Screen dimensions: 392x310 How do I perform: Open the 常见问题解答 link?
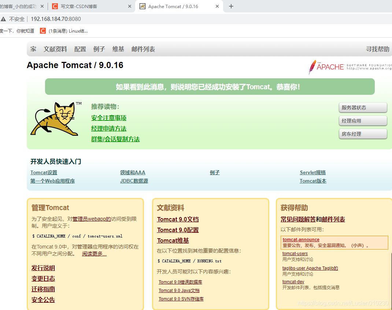298,219
